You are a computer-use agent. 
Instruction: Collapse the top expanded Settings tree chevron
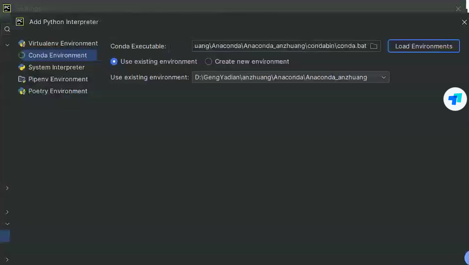(x=7, y=45)
